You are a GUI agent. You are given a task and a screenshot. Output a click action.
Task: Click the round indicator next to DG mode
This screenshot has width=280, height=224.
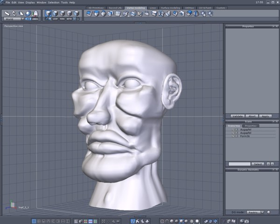pyautogui.click(x=268, y=212)
